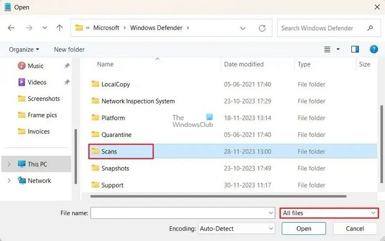Open the All files type dropdown

pos(329,213)
